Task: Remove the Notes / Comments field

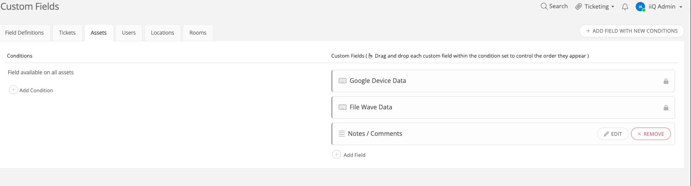Action: pos(651,134)
